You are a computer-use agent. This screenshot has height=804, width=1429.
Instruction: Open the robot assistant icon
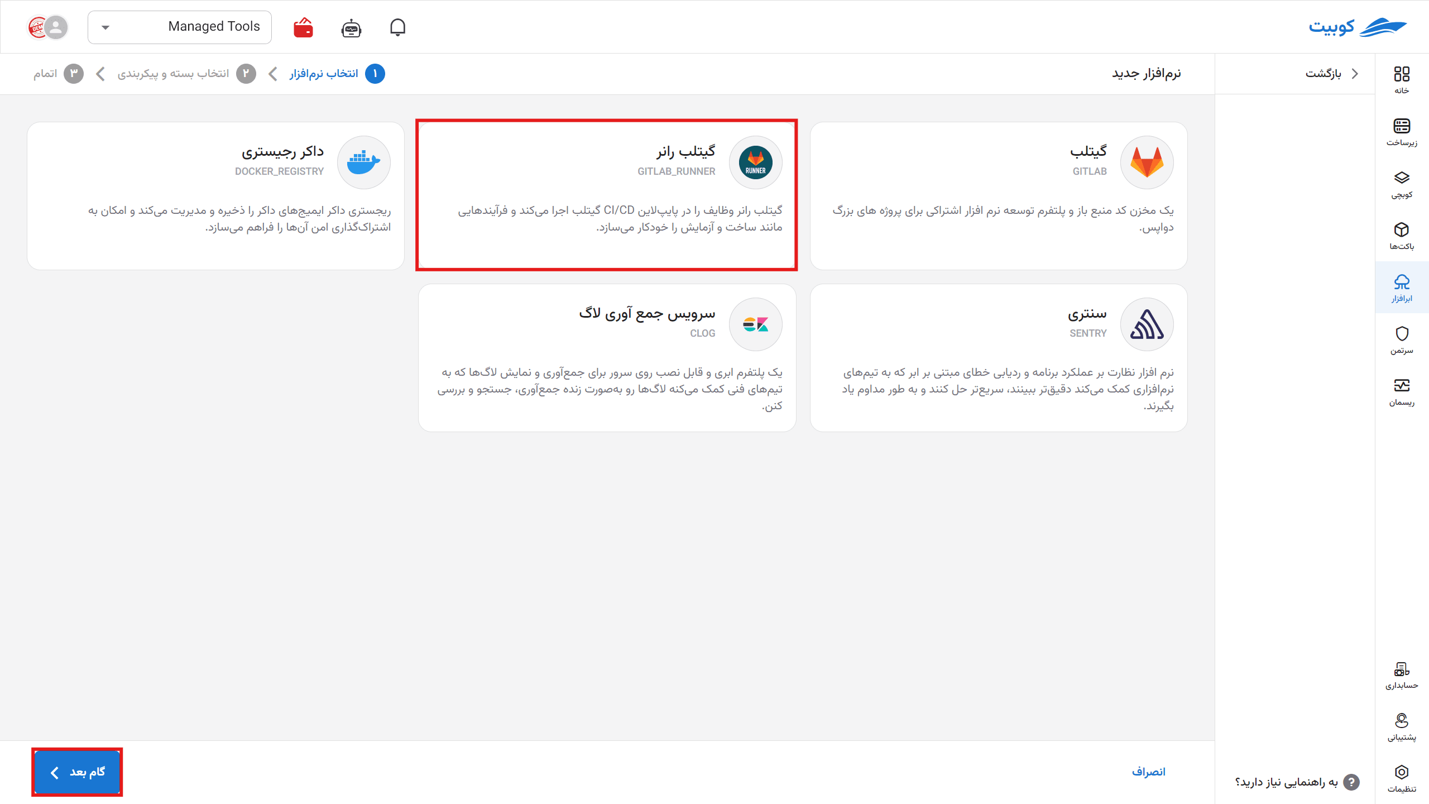coord(351,27)
